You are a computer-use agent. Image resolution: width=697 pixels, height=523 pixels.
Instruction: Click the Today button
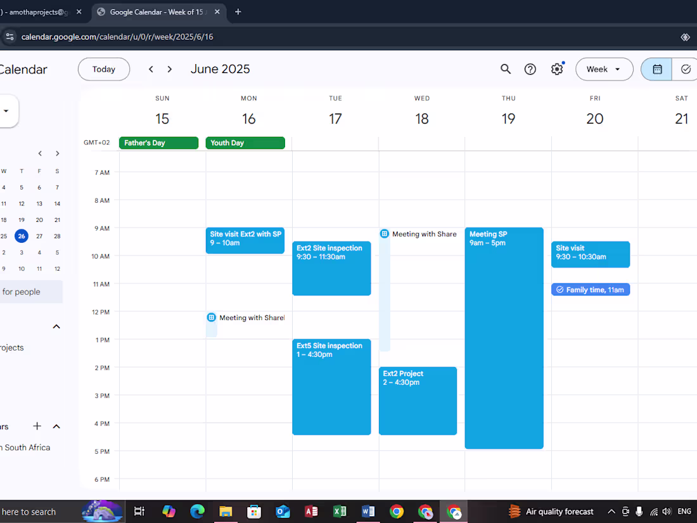[103, 69]
